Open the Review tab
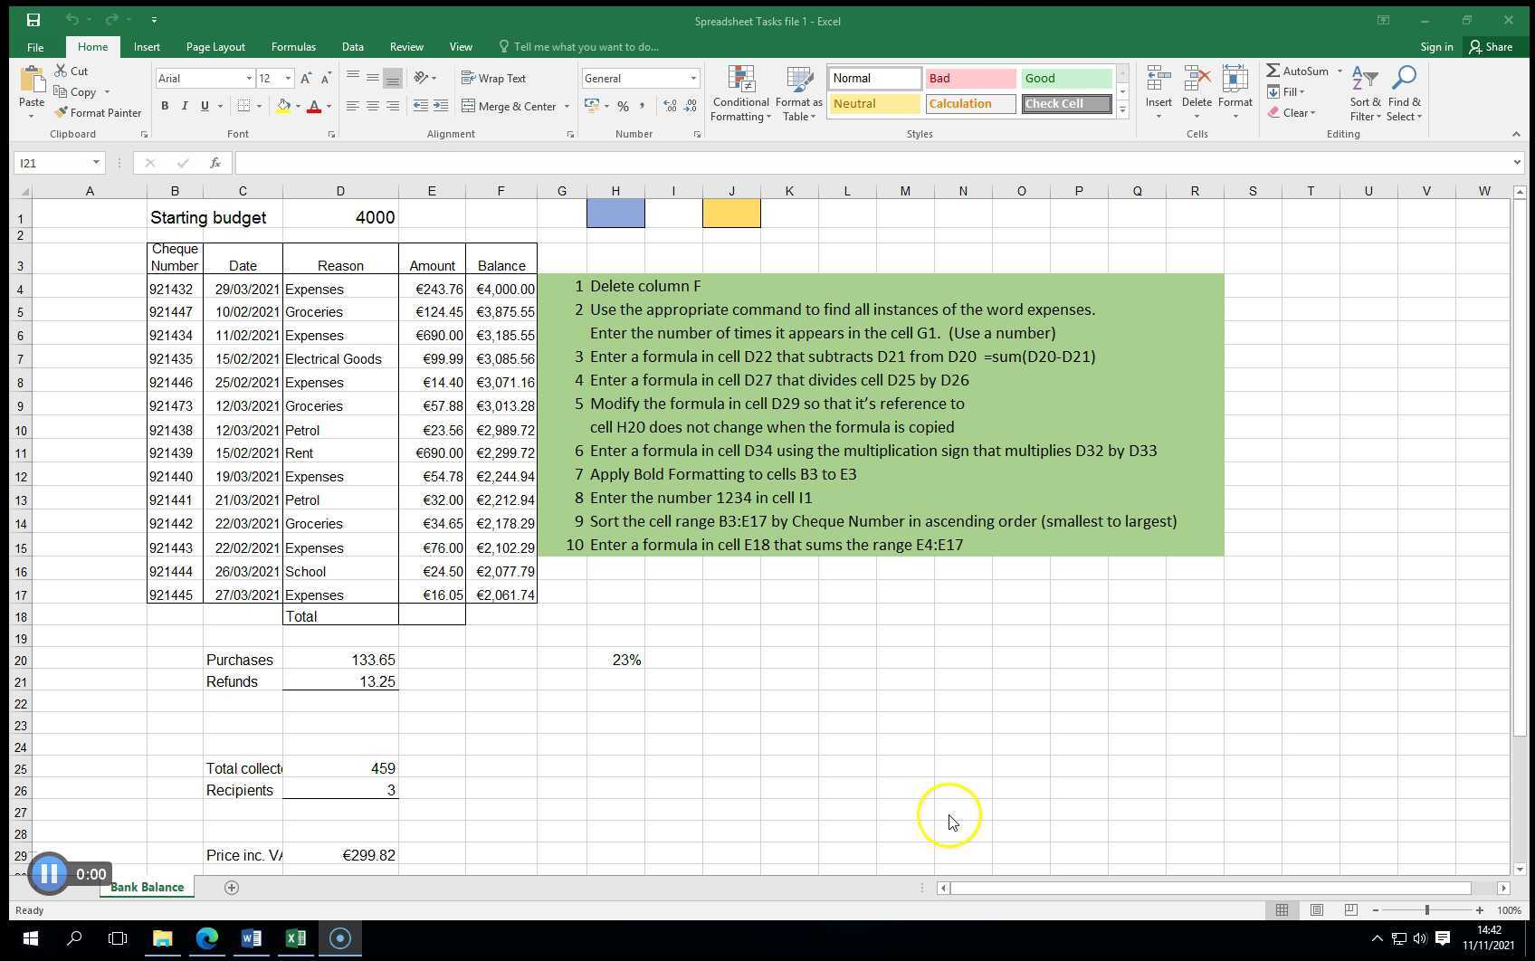The height and width of the screenshot is (961, 1535). 406,46
